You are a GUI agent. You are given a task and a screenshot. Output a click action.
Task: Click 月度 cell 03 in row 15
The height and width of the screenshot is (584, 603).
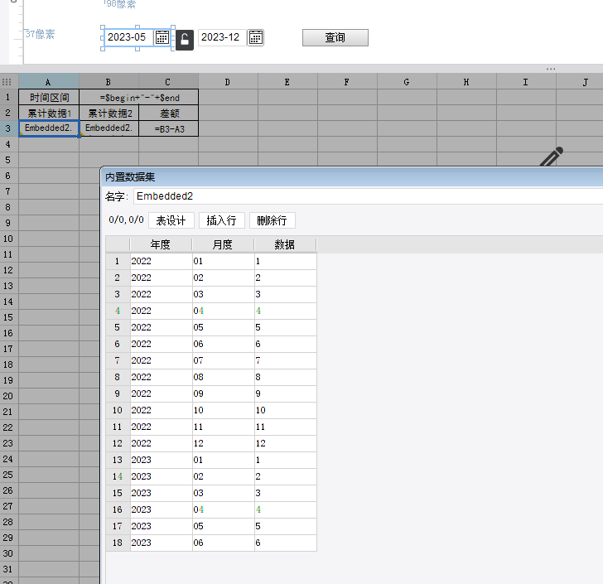tap(224, 493)
